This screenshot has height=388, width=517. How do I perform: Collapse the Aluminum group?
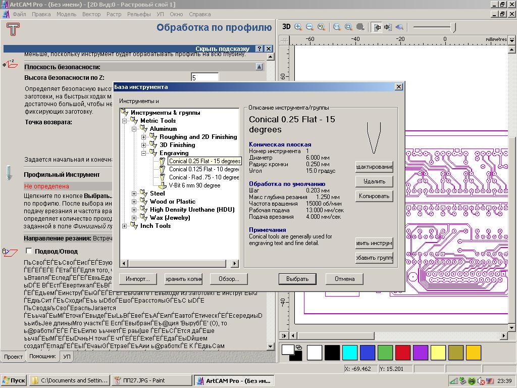pos(134,129)
